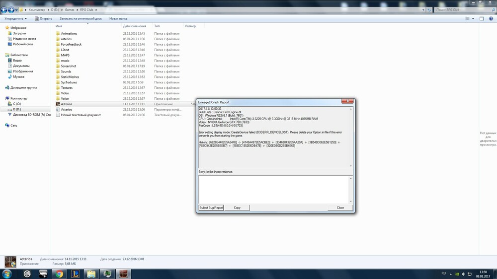This screenshot has width=497, height=279.
Task: Open Сеть in navigation pane
Action: (x=13, y=126)
